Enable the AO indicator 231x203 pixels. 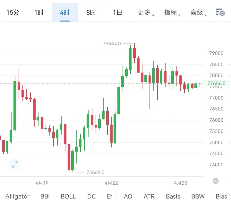128,197
